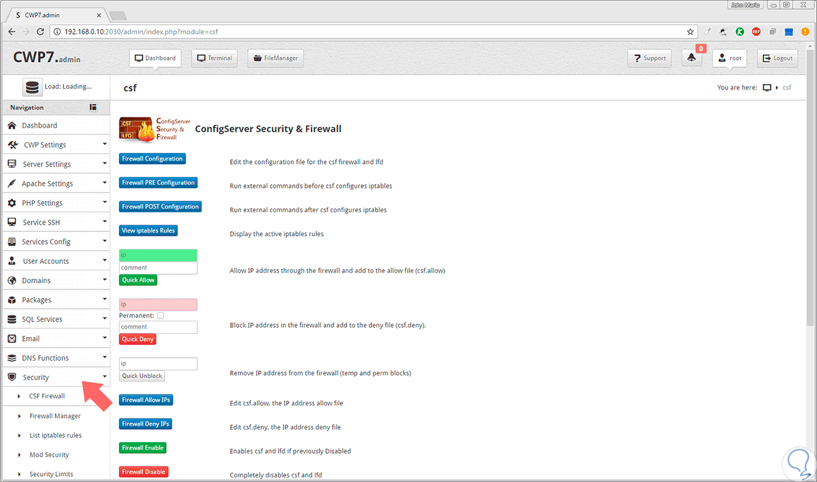Click the DNS Functions stack icon

pos(12,358)
